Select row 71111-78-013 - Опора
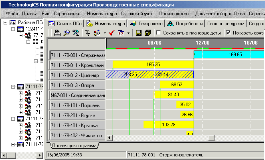265x160 pixels. 77,85
